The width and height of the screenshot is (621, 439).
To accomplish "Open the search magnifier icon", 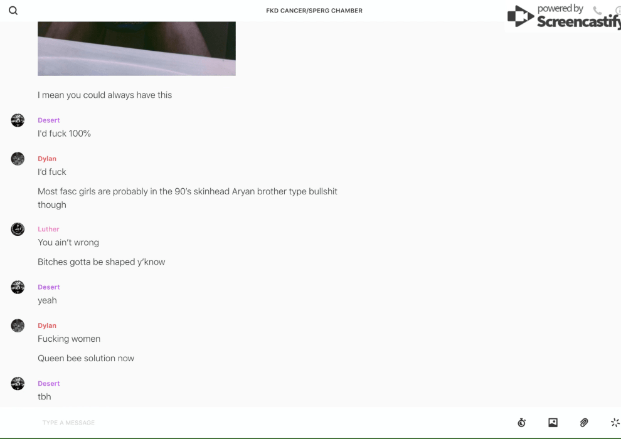I will coord(13,10).
